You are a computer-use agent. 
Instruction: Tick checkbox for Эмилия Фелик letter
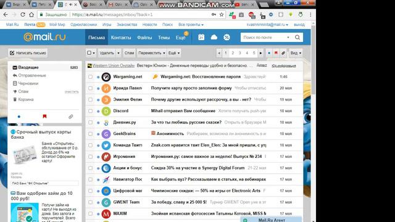(x=90, y=100)
